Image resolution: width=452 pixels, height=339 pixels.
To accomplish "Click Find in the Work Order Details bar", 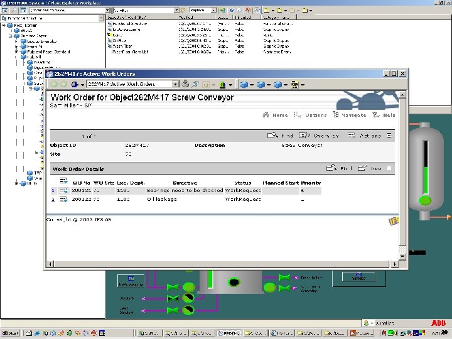I will (x=339, y=168).
